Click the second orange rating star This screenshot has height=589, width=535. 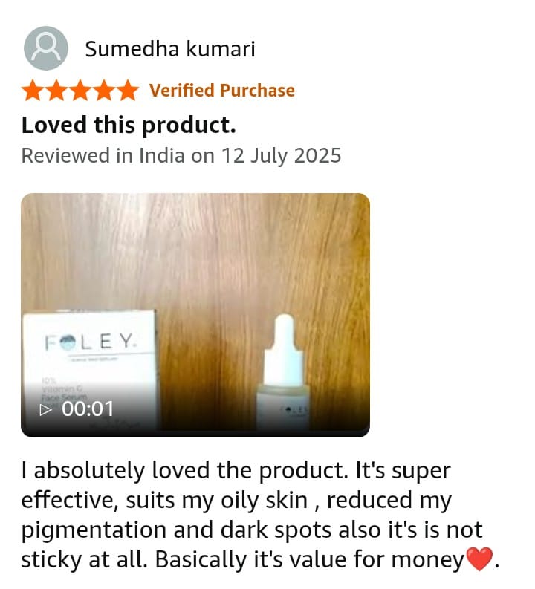[56, 91]
